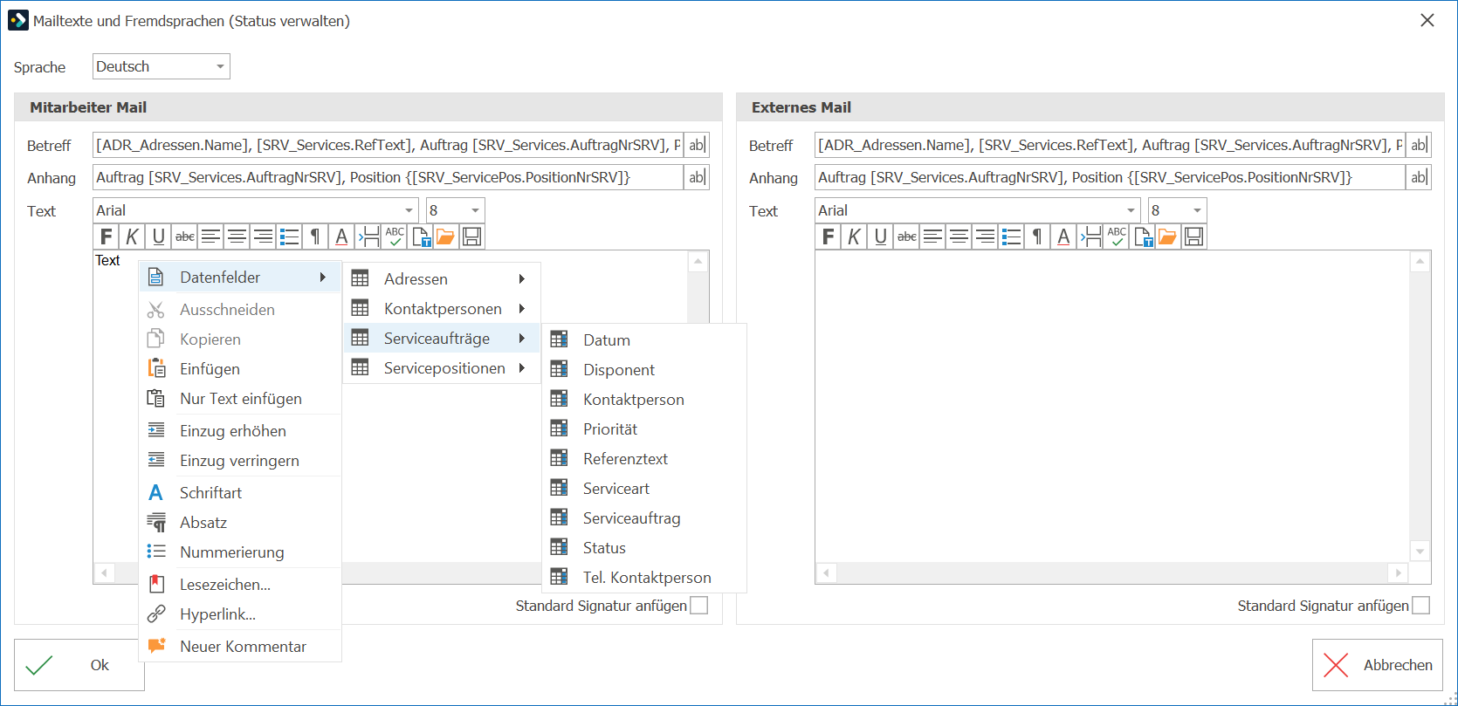Toggle bold (F) in Mitarbeiter Mail toolbar
Viewport: 1458px width, 706px height.
pos(107,236)
